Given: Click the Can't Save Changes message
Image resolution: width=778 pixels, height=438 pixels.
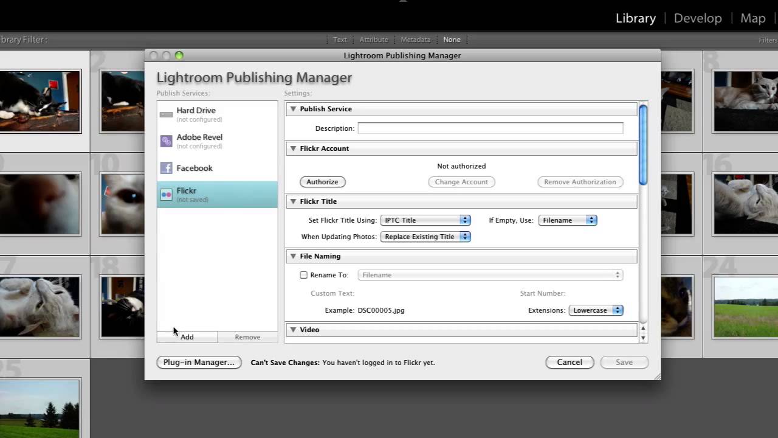Looking at the screenshot, I should coord(343,363).
